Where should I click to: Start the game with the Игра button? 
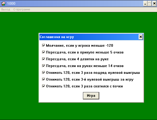coord(91,96)
